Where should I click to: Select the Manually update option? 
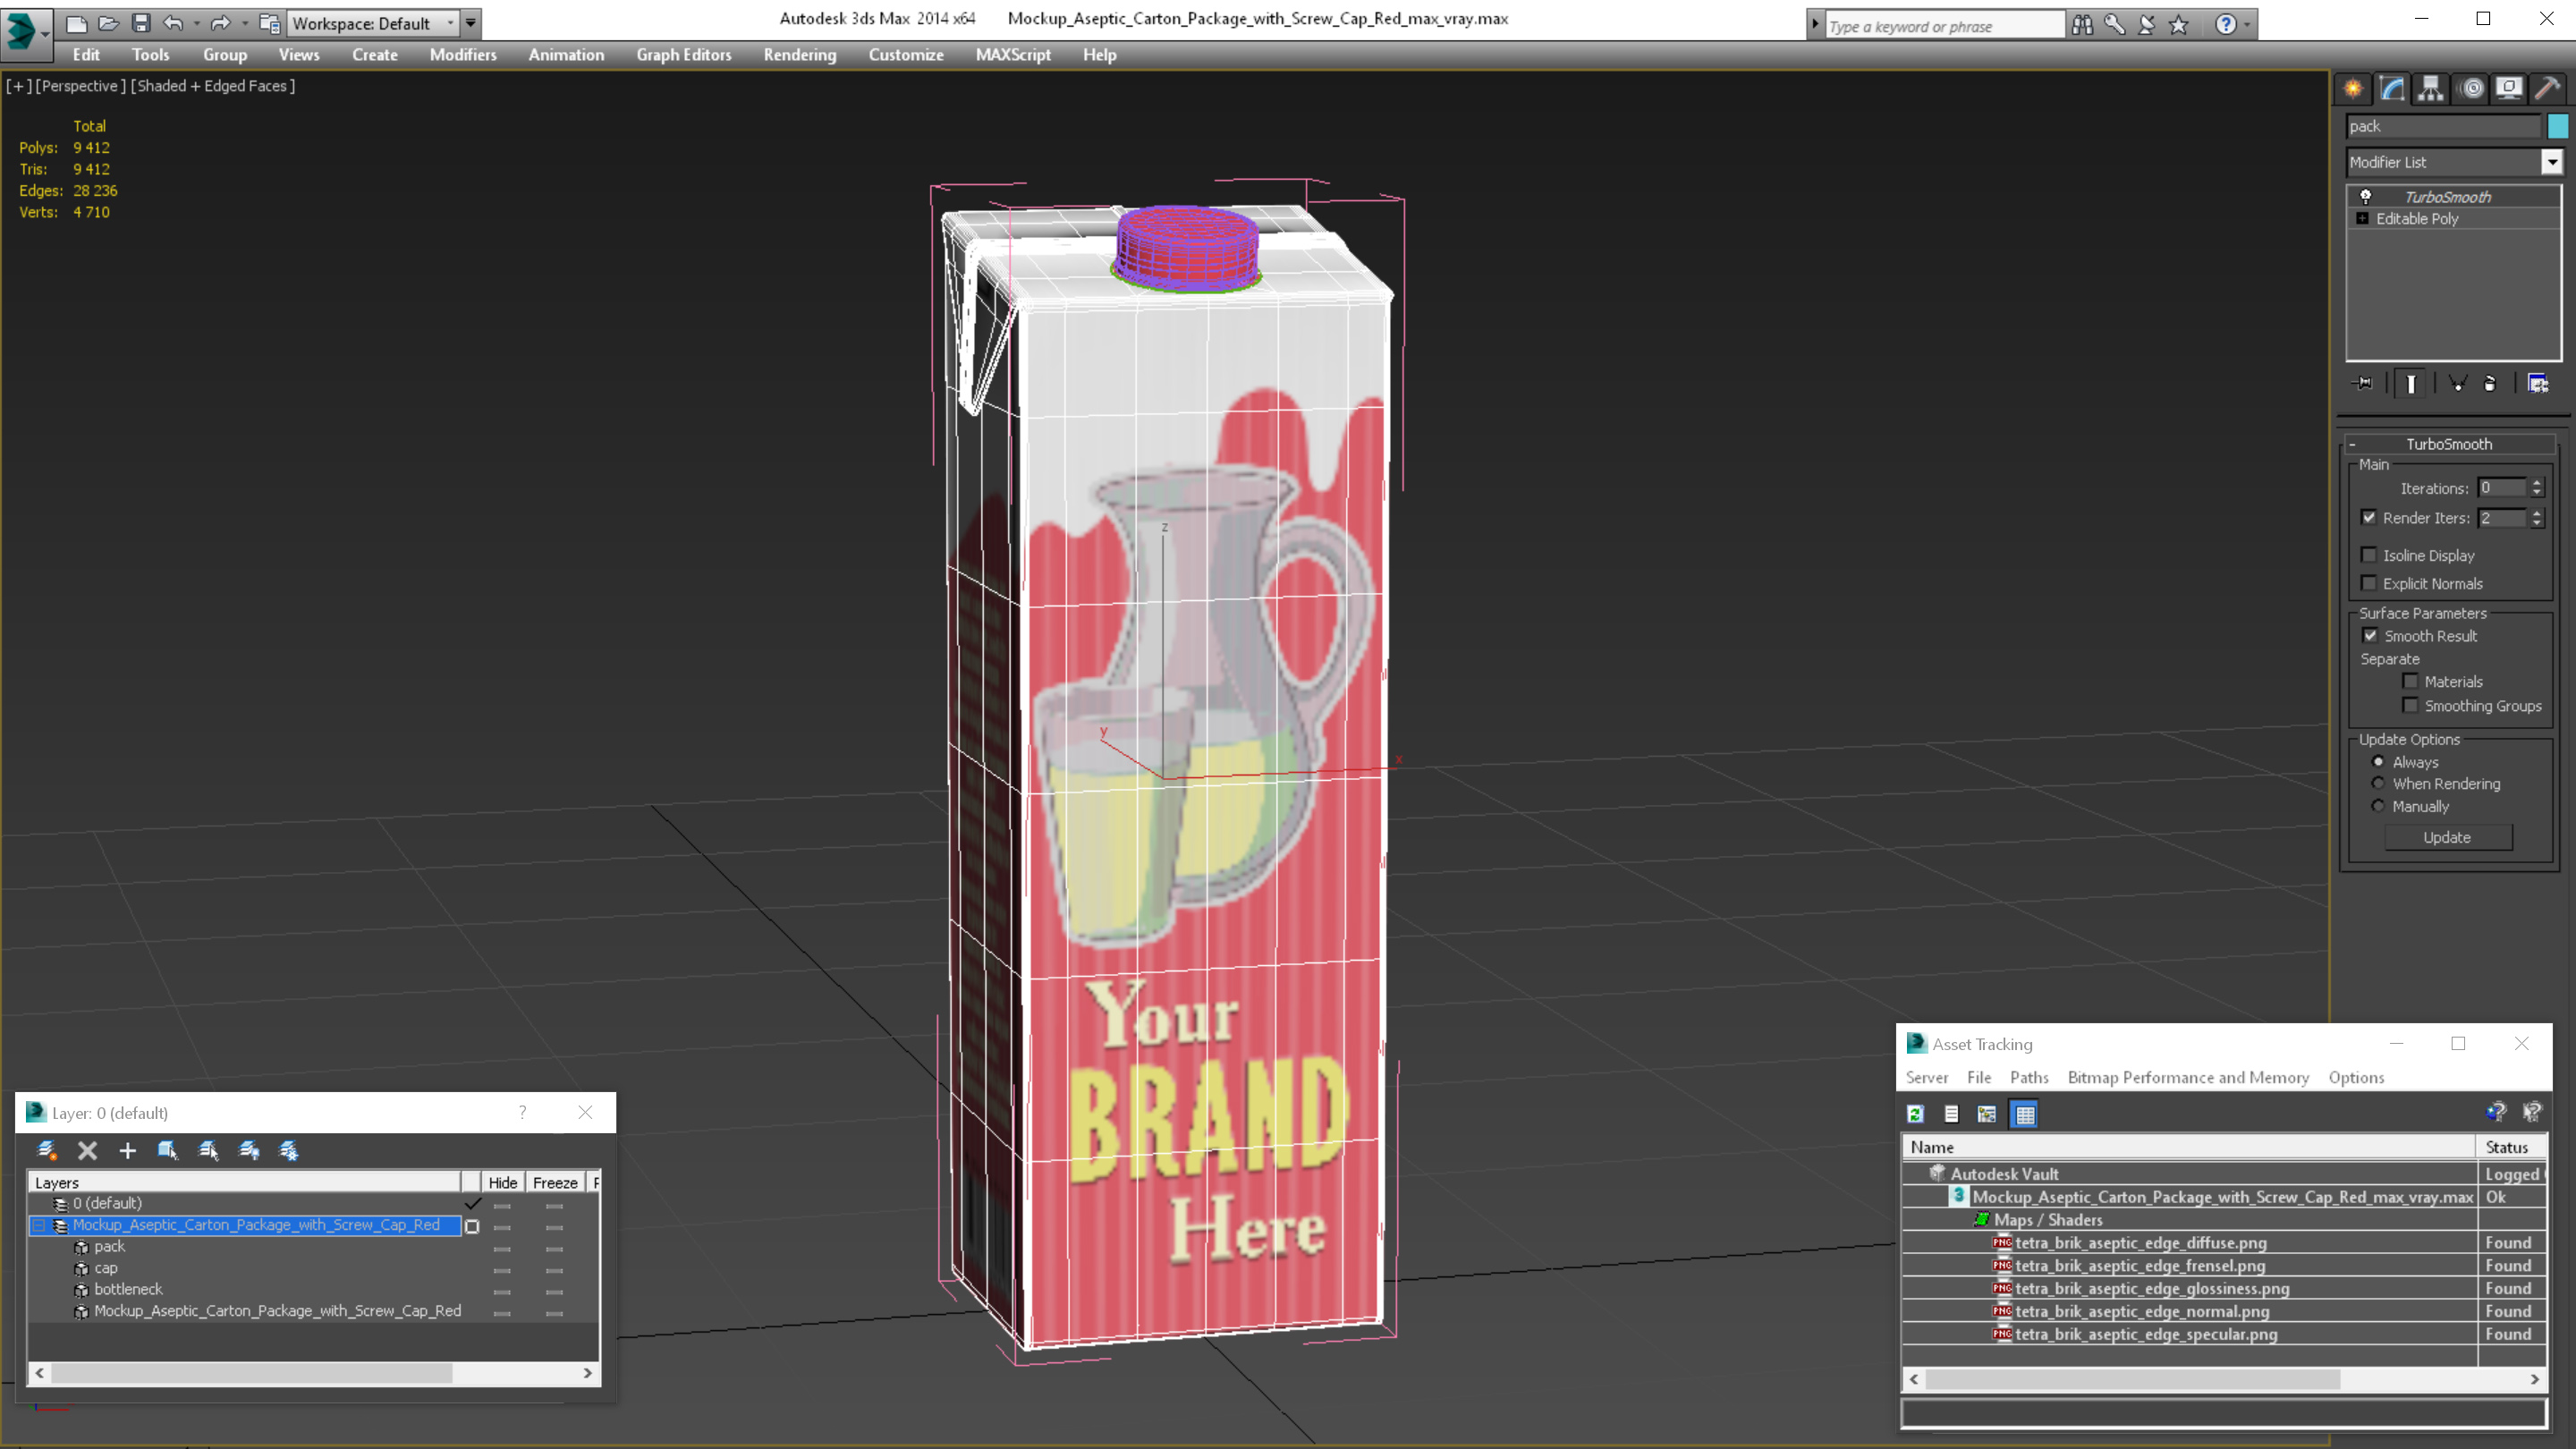click(x=2378, y=806)
